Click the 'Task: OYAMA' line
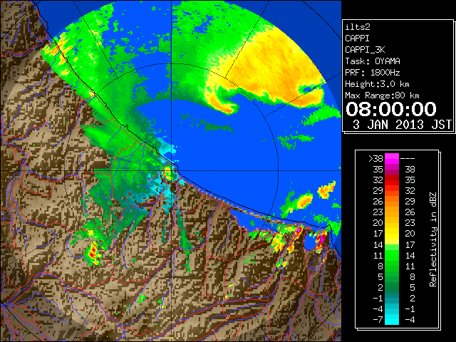The height and width of the screenshot is (342, 456). 373,61
